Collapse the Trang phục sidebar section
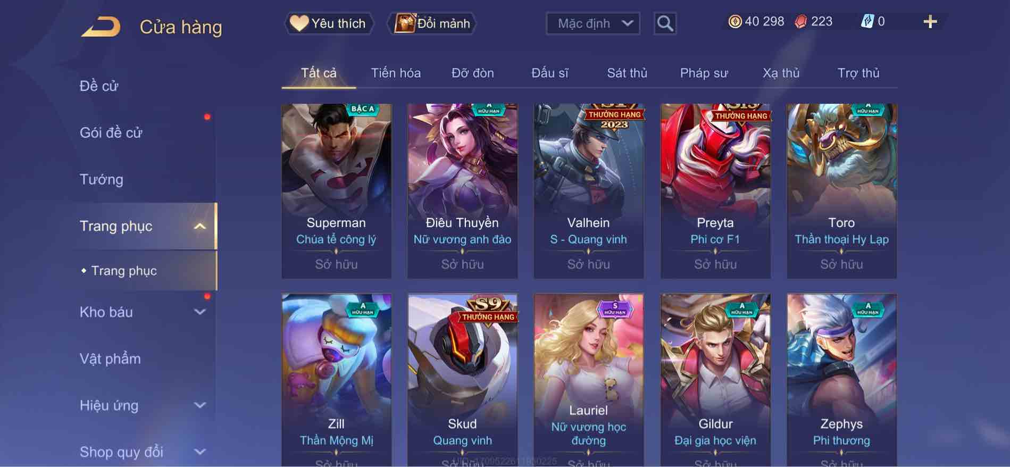 click(200, 226)
